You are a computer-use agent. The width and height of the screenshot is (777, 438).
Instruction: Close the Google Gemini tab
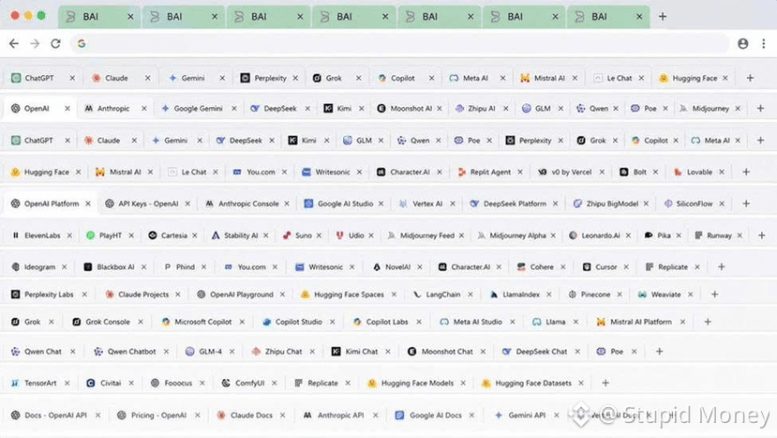click(x=234, y=108)
